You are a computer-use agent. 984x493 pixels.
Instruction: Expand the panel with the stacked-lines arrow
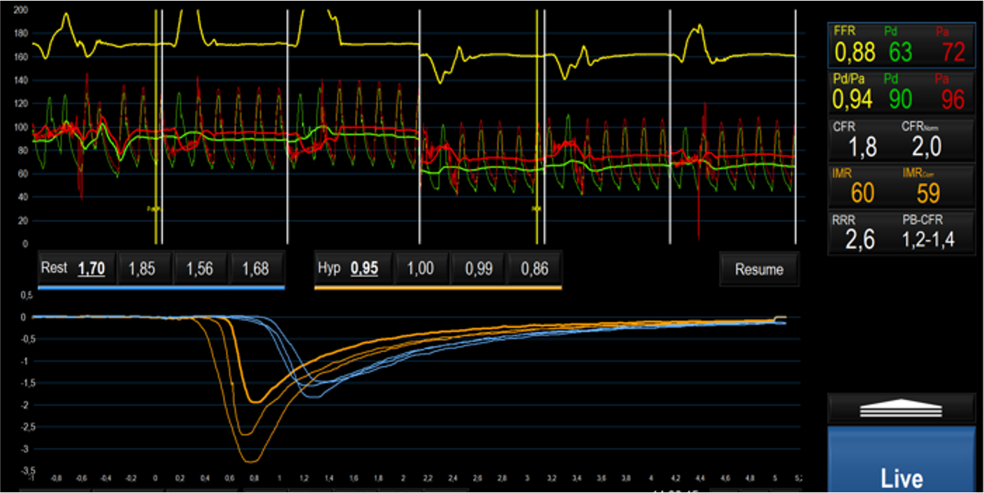coord(902,407)
